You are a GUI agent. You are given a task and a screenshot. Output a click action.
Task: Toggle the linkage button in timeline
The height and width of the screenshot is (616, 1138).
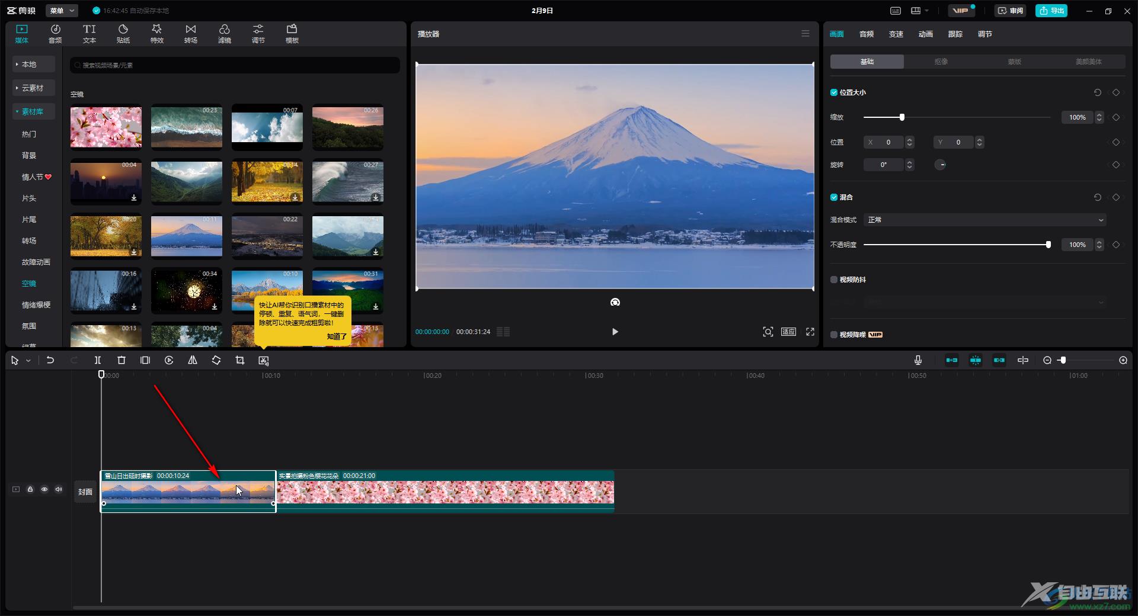[x=999, y=360]
